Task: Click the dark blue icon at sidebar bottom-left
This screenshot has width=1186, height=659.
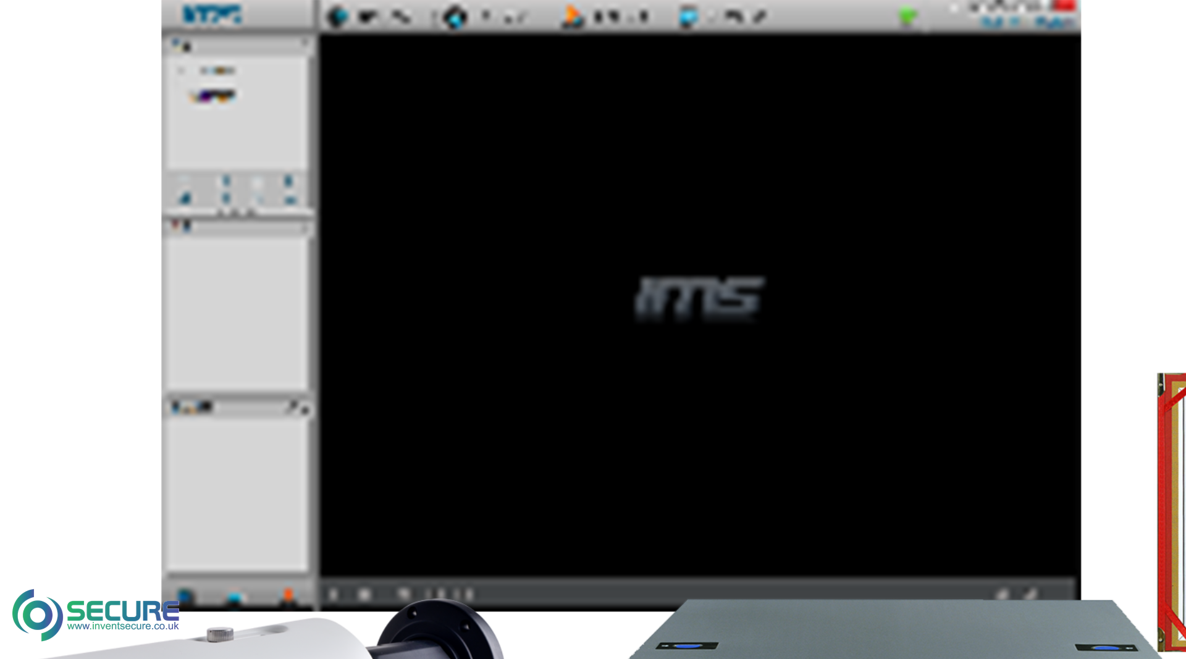Action: click(185, 596)
